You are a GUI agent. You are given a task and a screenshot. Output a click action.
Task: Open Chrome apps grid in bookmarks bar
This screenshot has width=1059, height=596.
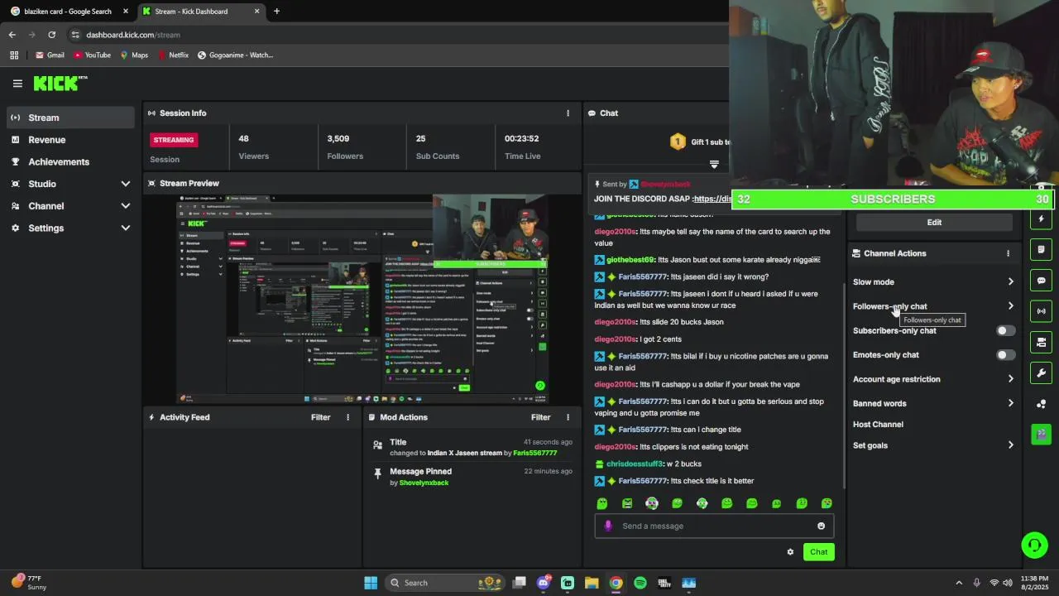pyautogui.click(x=14, y=55)
